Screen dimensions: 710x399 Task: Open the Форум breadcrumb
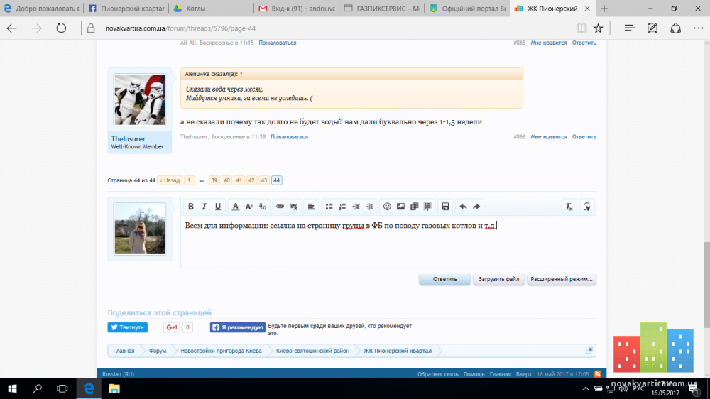coord(158,351)
